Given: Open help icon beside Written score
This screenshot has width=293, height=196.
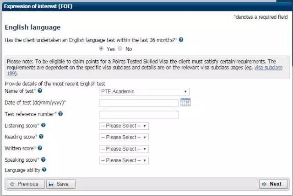Looking at the screenshot, I should tap(40, 148).
